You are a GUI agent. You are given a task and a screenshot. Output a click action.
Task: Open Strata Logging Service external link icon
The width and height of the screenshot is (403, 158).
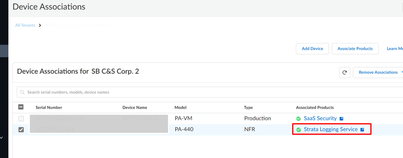point(362,129)
